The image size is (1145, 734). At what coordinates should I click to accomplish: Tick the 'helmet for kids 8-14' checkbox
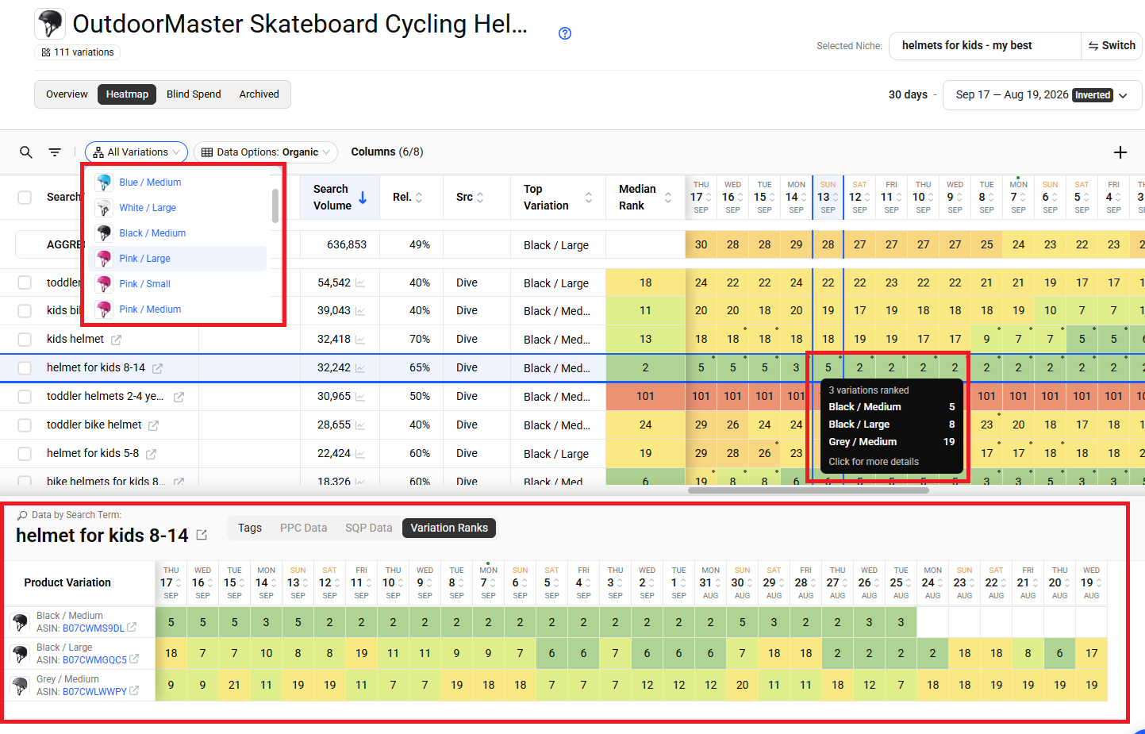[25, 368]
